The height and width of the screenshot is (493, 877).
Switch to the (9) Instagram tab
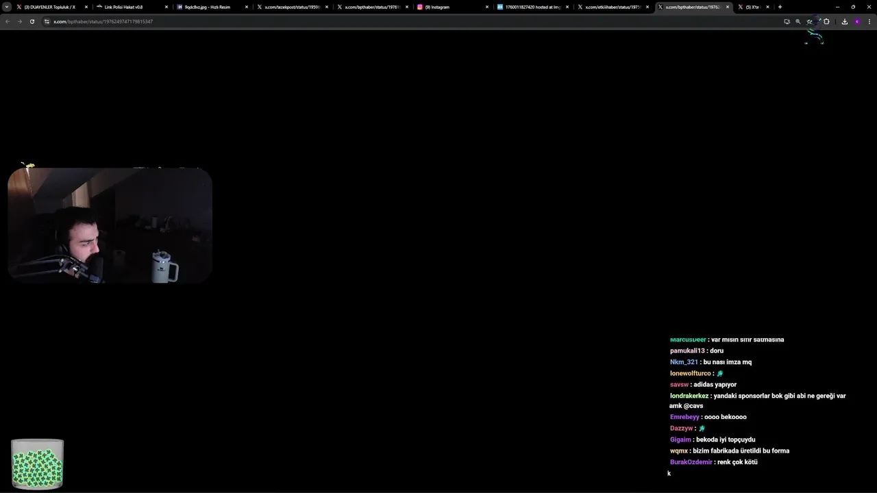point(453,7)
